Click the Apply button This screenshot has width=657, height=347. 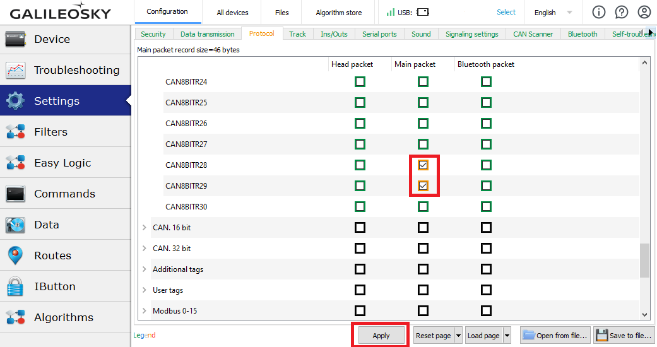381,336
